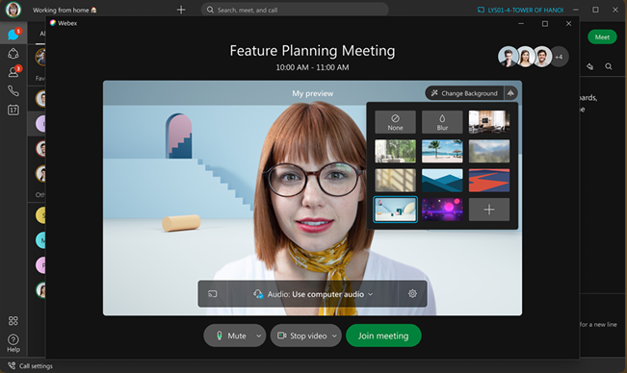This screenshot has width=627, height=373.
Task: Choose the blue mountains illustration background
Action: pos(442,181)
